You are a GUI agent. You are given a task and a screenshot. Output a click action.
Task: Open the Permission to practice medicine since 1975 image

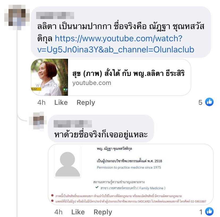131,174
